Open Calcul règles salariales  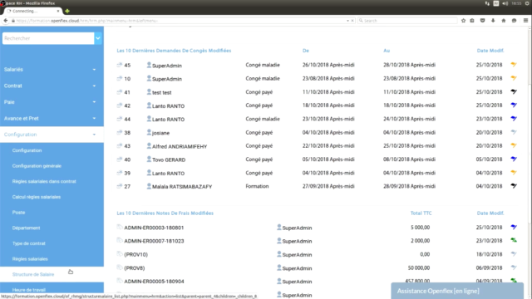[37, 197]
